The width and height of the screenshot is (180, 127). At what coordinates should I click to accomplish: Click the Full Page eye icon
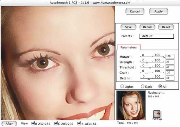tap(157, 114)
